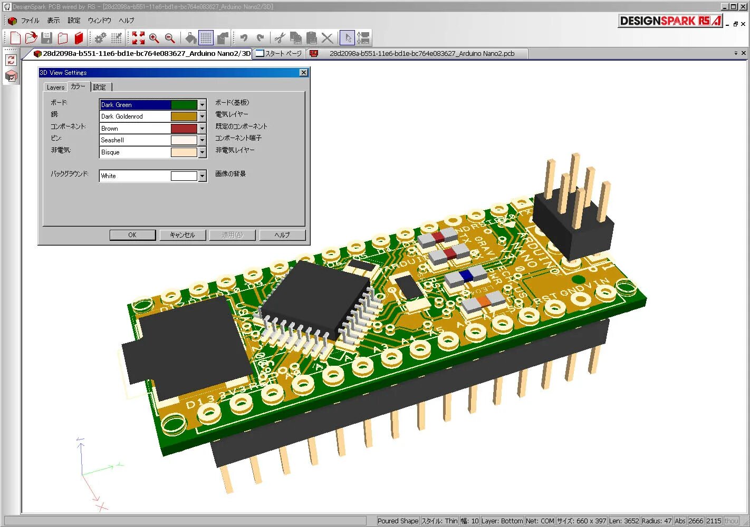
Task: Undo the last action
Action: click(244, 38)
